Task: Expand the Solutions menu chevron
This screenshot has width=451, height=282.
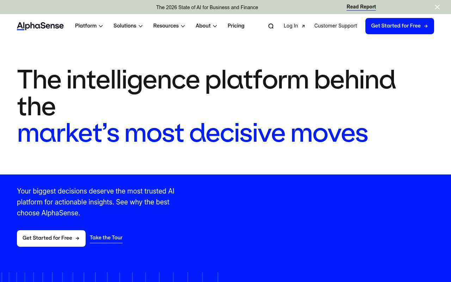Action: tap(141, 26)
